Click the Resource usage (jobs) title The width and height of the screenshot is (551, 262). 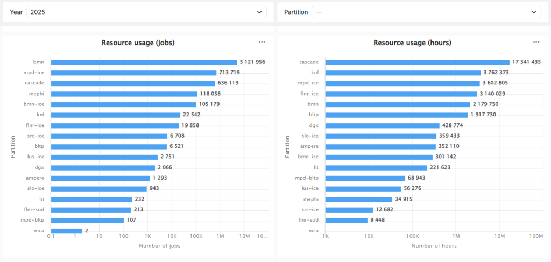(138, 43)
